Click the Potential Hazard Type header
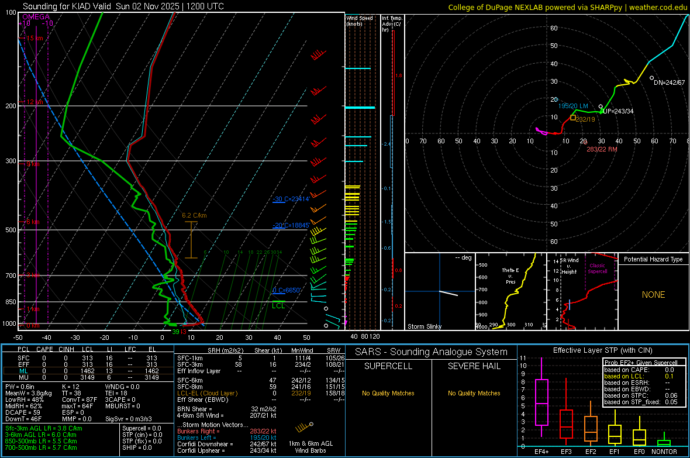 pos(653,259)
